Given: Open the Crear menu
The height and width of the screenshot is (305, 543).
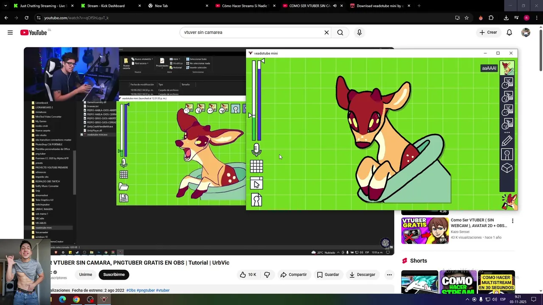Looking at the screenshot, I should (x=488, y=32).
